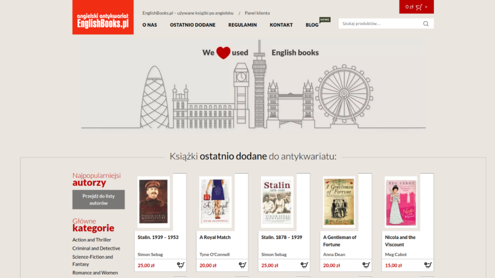The width and height of the screenshot is (495, 278).
Task: Add Stalin 1878–1939 to cart
Action: pos(305,265)
